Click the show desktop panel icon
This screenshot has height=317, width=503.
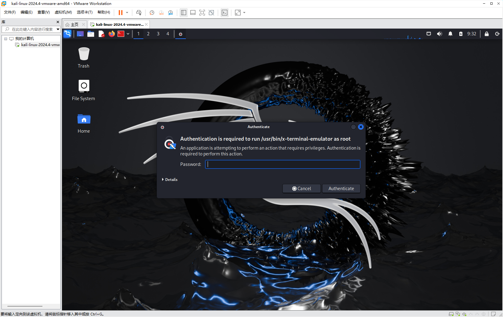tap(80, 34)
